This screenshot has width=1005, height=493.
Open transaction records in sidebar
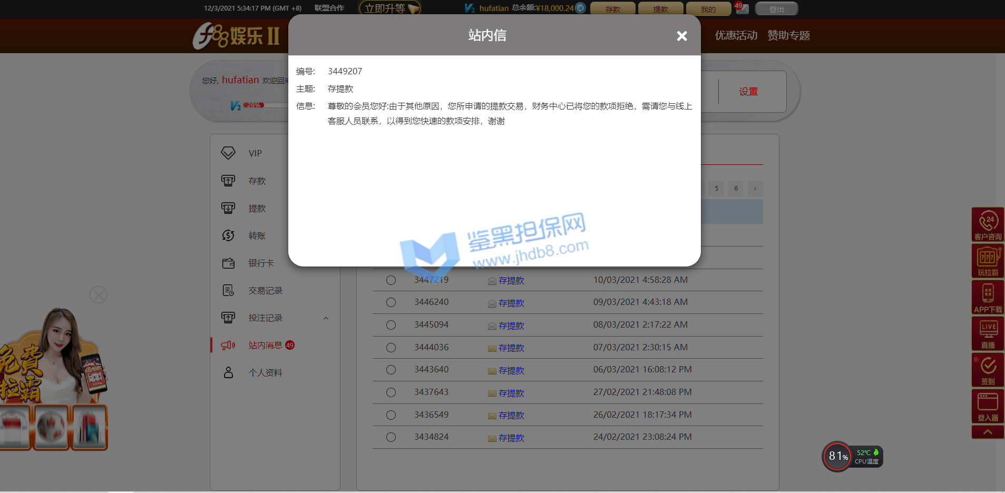click(x=265, y=291)
